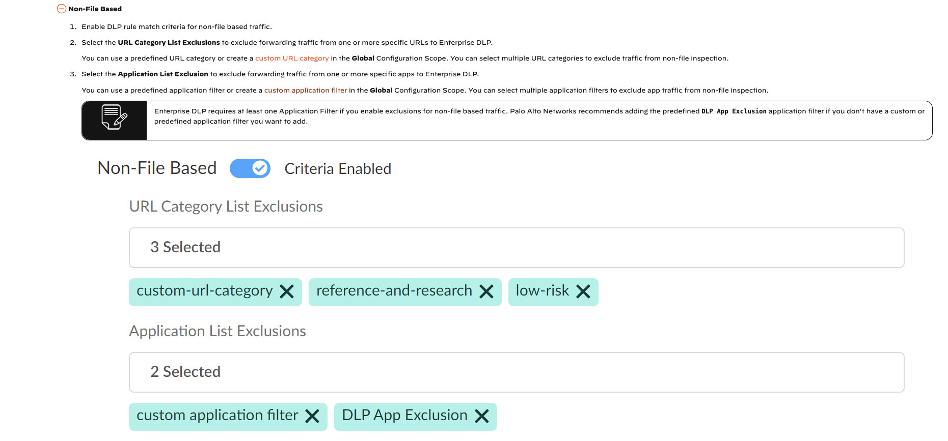The width and height of the screenshot is (948, 441).
Task: Click the DLP App Exclusion chip label
Action: pos(404,415)
